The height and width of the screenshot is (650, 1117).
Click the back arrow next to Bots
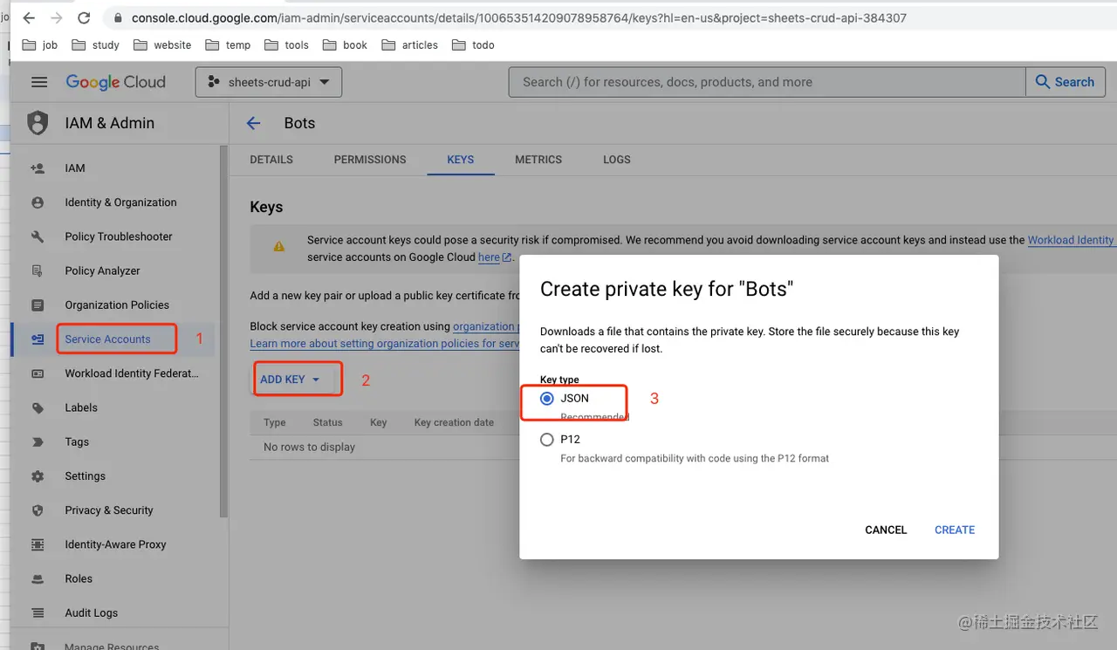coord(253,123)
